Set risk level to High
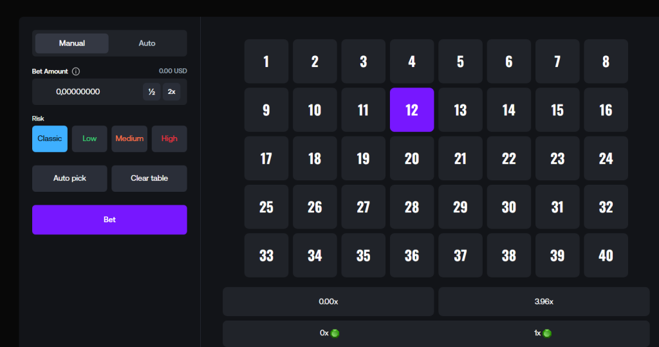659x347 pixels. 169,139
